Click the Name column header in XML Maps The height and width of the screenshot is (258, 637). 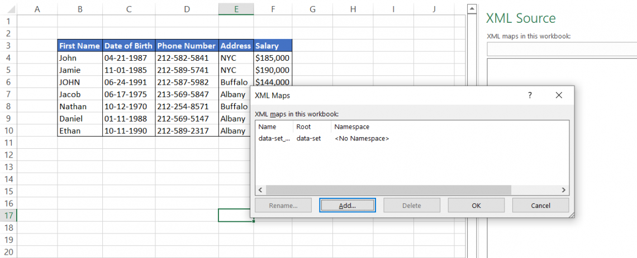coord(268,126)
